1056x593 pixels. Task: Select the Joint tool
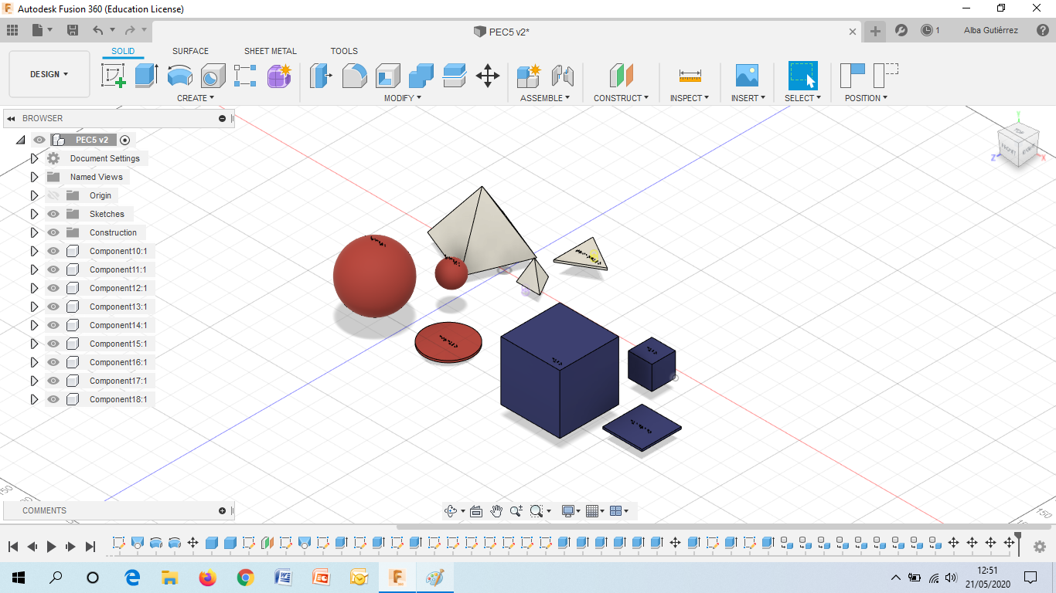pyautogui.click(x=563, y=76)
